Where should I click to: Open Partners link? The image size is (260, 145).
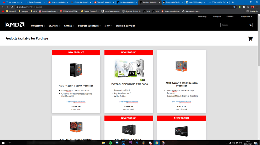[230, 17]
